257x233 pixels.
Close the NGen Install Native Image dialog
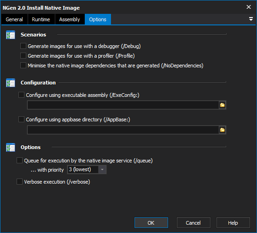pyautogui.click(x=249, y=7)
